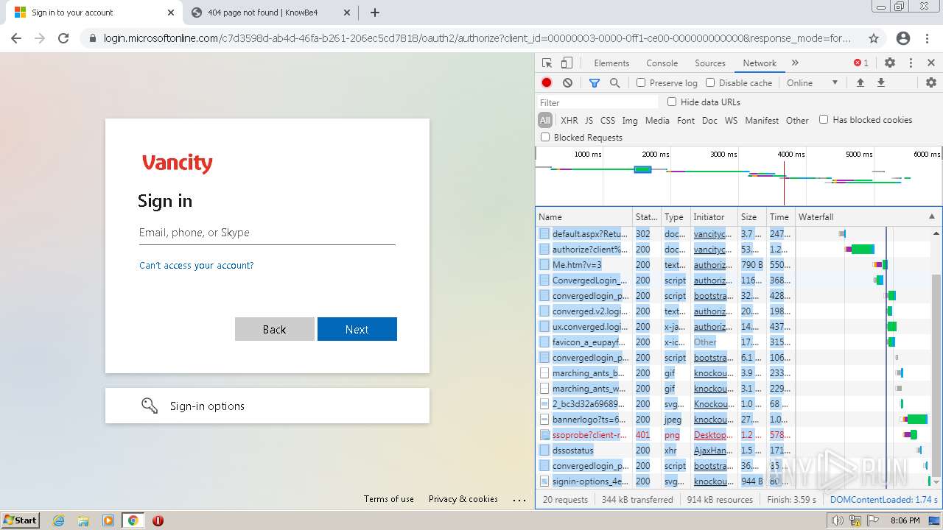
Task: Click the red error count badge
Action: coord(860,63)
